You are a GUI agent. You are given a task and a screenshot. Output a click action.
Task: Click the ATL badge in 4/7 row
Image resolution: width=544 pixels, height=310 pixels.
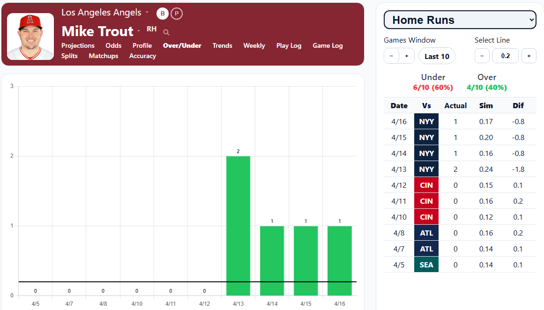pyautogui.click(x=426, y=249)
